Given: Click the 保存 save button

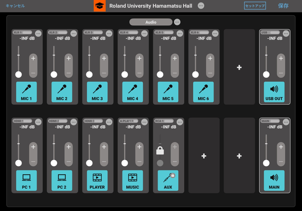Looking at the screenshot, I should pos(283,6).
